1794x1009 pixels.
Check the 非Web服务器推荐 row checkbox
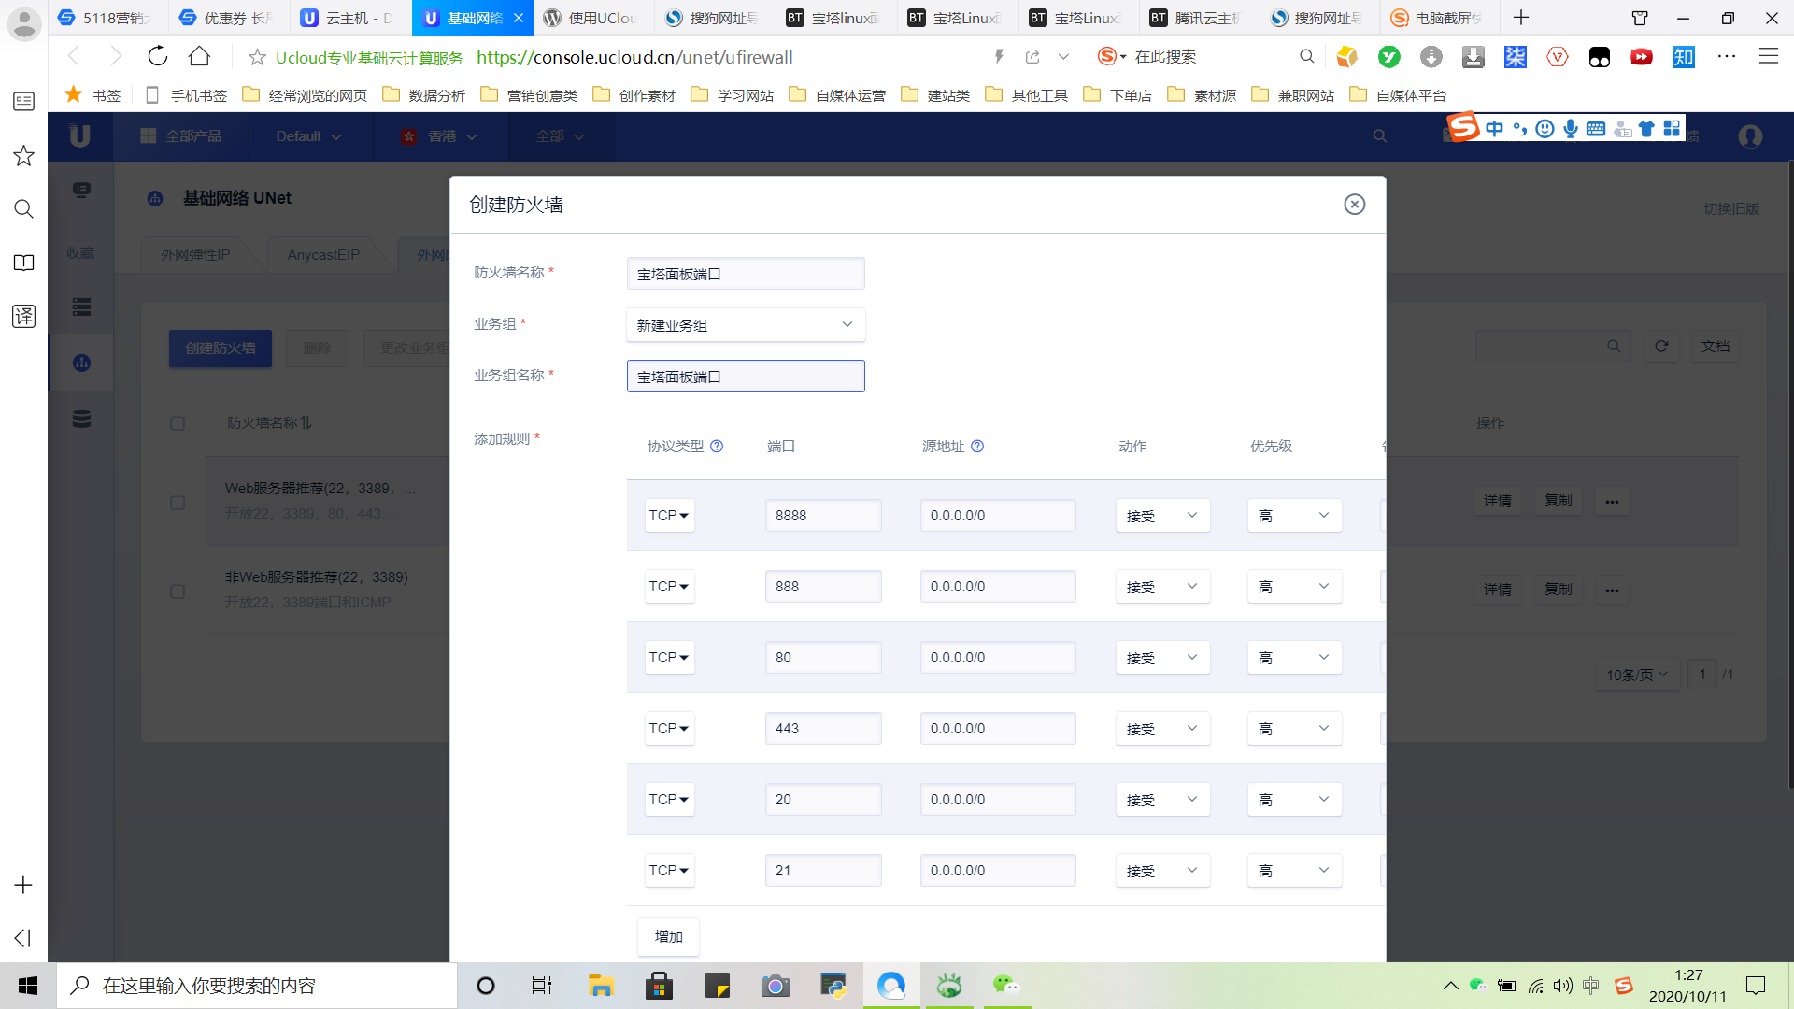tap(178, 591)
